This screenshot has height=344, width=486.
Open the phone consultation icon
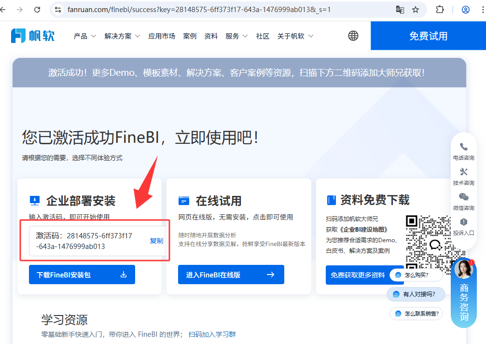point(464,147)
